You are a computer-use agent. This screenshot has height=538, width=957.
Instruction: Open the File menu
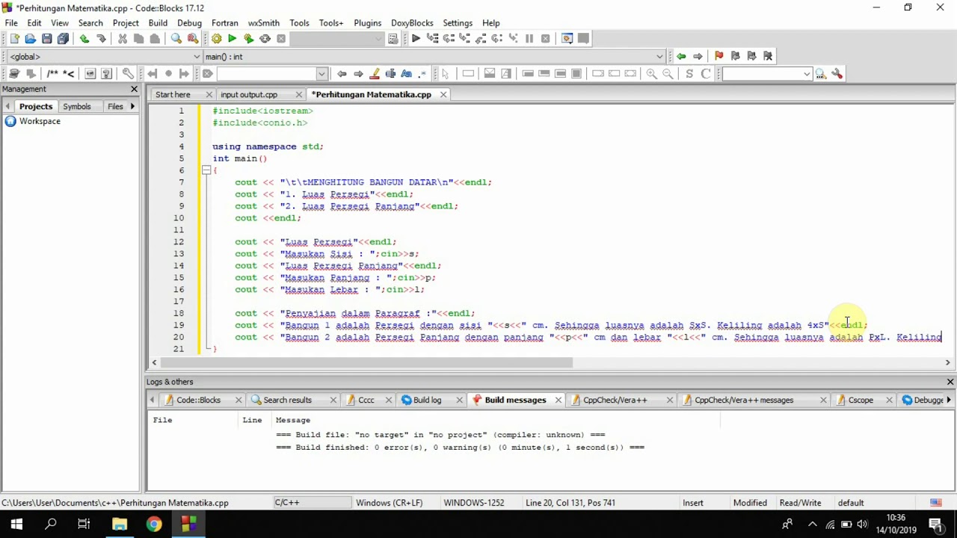[11, 23]
